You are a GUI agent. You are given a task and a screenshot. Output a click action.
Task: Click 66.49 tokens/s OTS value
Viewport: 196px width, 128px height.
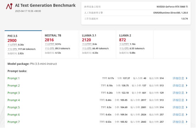[x=101, y=49]
